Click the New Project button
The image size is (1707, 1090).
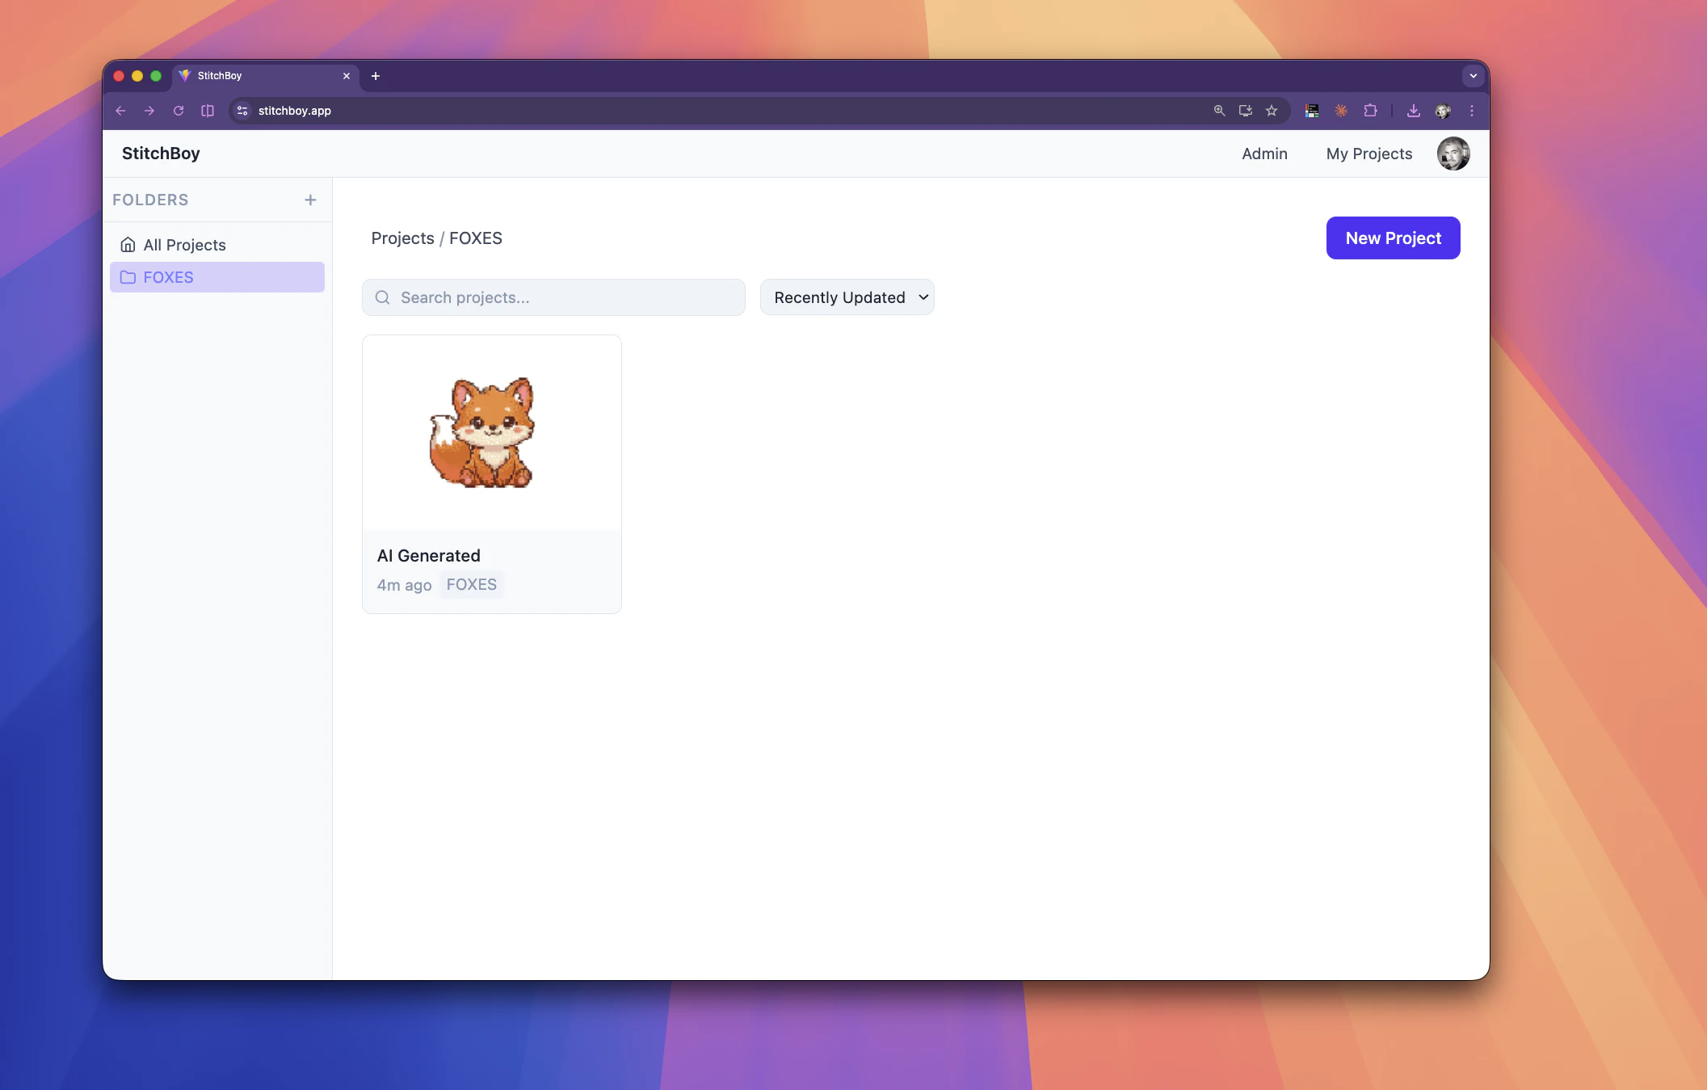(x=1393, y=238)
